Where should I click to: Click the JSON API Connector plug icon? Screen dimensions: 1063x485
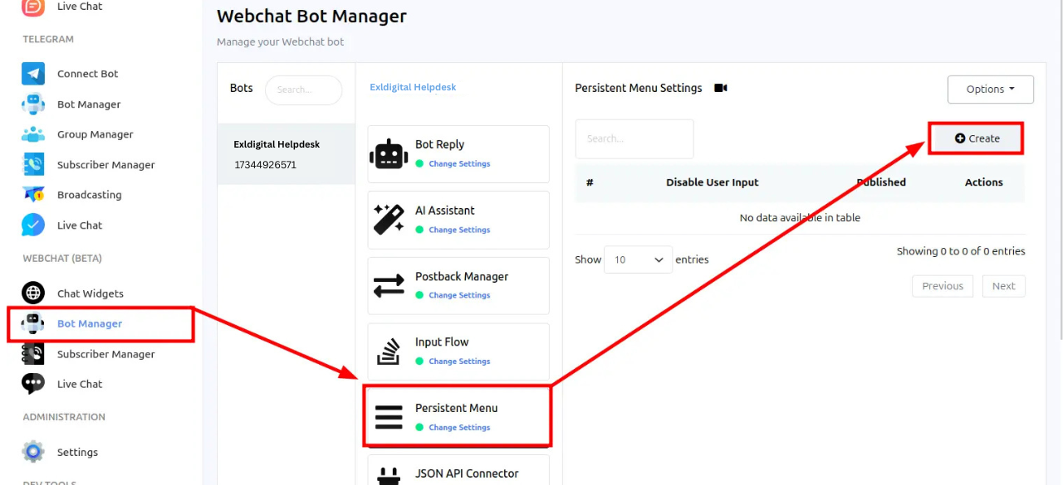pyautogui.click(x=389, y=476)
